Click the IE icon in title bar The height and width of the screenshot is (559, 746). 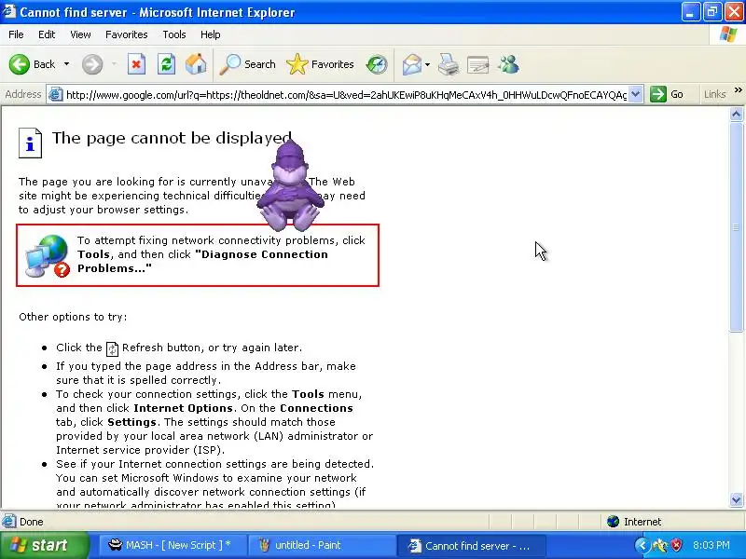[x=9, y=11]
